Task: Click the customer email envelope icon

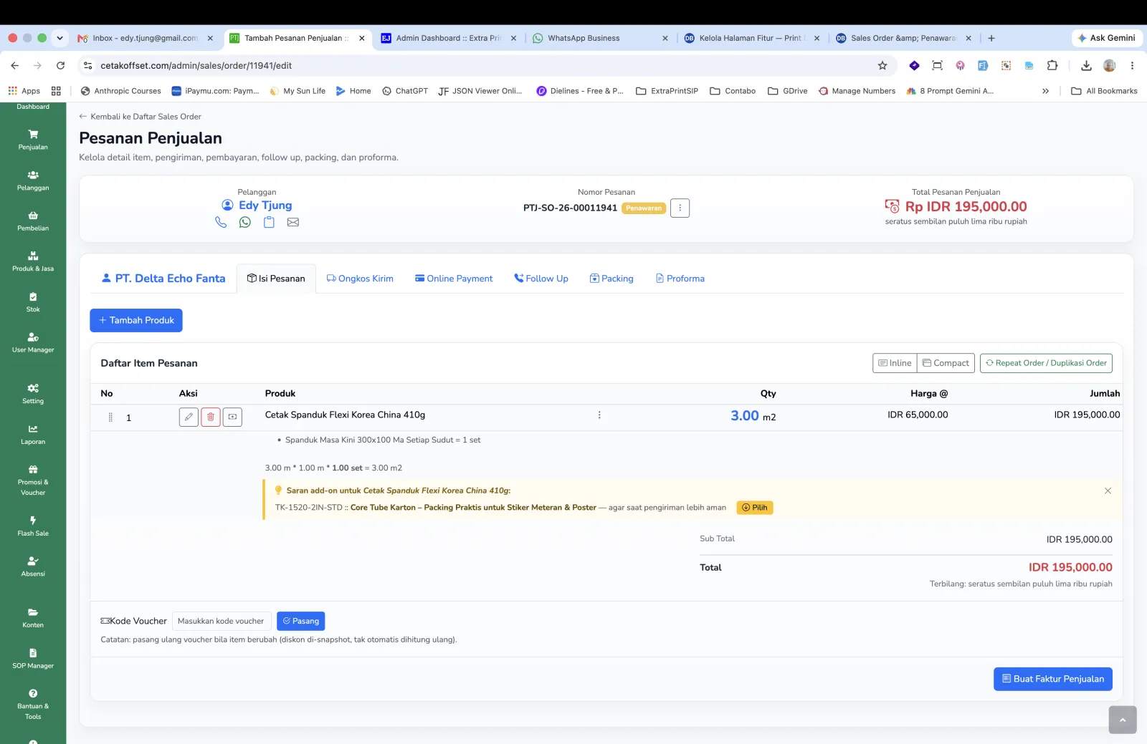Action: (x=293, y=223)
